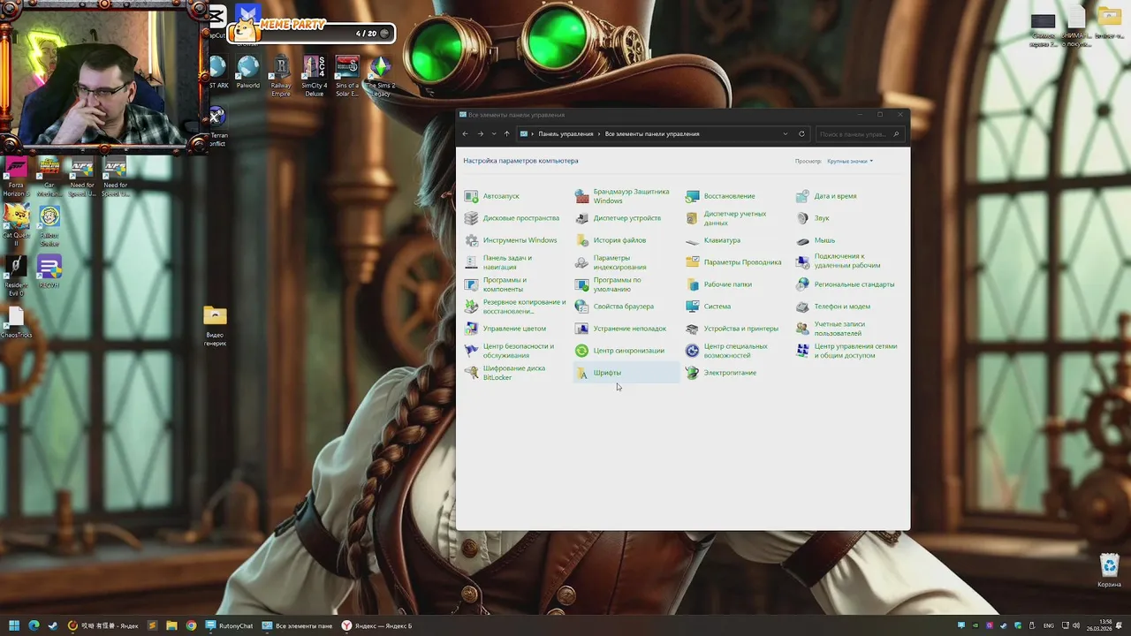The height and width of the screenshot is (636, 1131).
Task: Switch to Яндекс browser taskbar window
Action: 377,625
